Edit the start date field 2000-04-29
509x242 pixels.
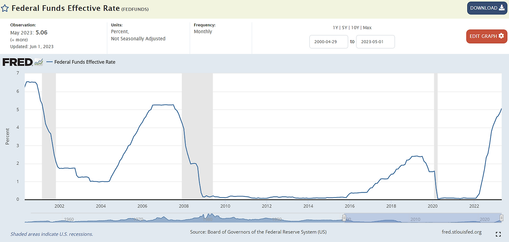tap(328, 42)
